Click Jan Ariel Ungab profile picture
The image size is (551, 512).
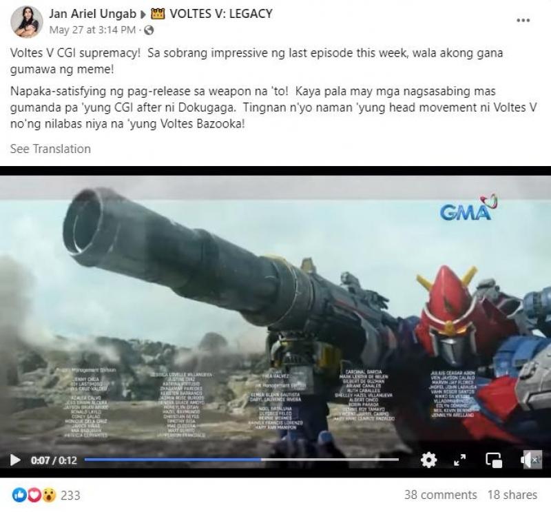27,21
